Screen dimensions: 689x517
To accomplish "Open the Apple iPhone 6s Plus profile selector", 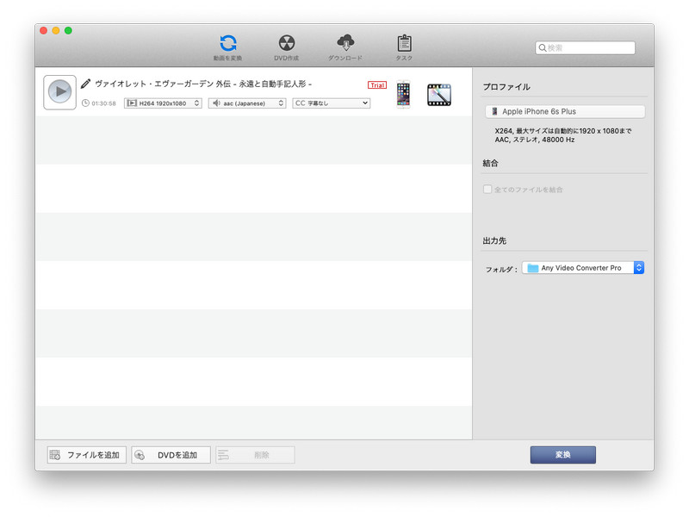I will click(565, 111).
